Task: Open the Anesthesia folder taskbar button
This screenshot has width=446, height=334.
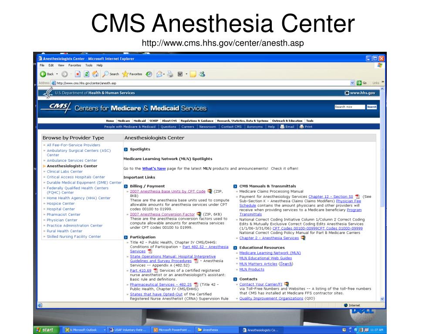Action: click(216, 330)
